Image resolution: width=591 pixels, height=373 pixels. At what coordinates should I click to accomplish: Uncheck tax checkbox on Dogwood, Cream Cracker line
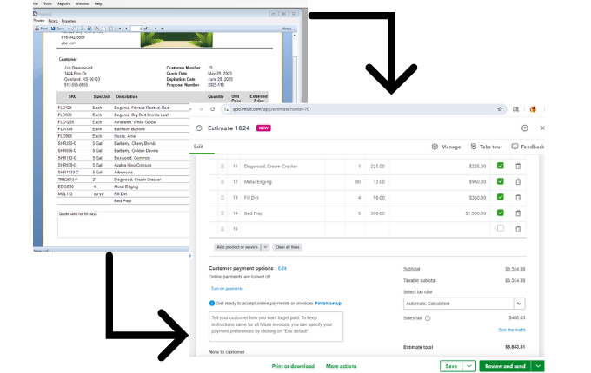click(500, 166)
